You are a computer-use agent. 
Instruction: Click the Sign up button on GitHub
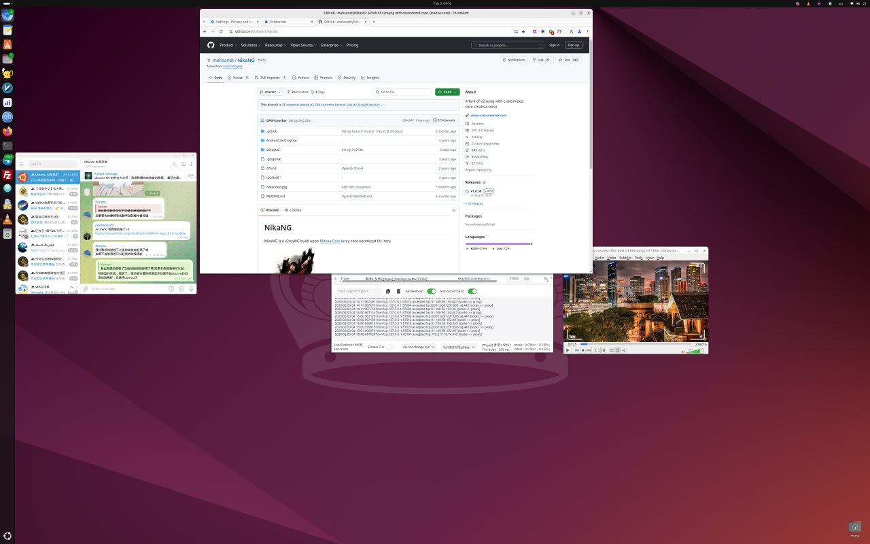pos(574,45)
